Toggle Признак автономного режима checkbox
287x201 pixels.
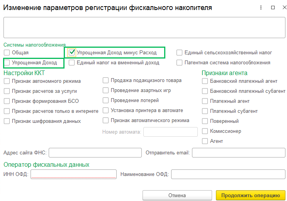(7, 81)
